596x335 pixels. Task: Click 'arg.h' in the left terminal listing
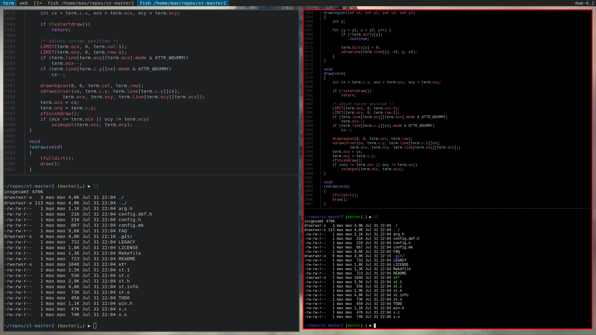(125, 208)
